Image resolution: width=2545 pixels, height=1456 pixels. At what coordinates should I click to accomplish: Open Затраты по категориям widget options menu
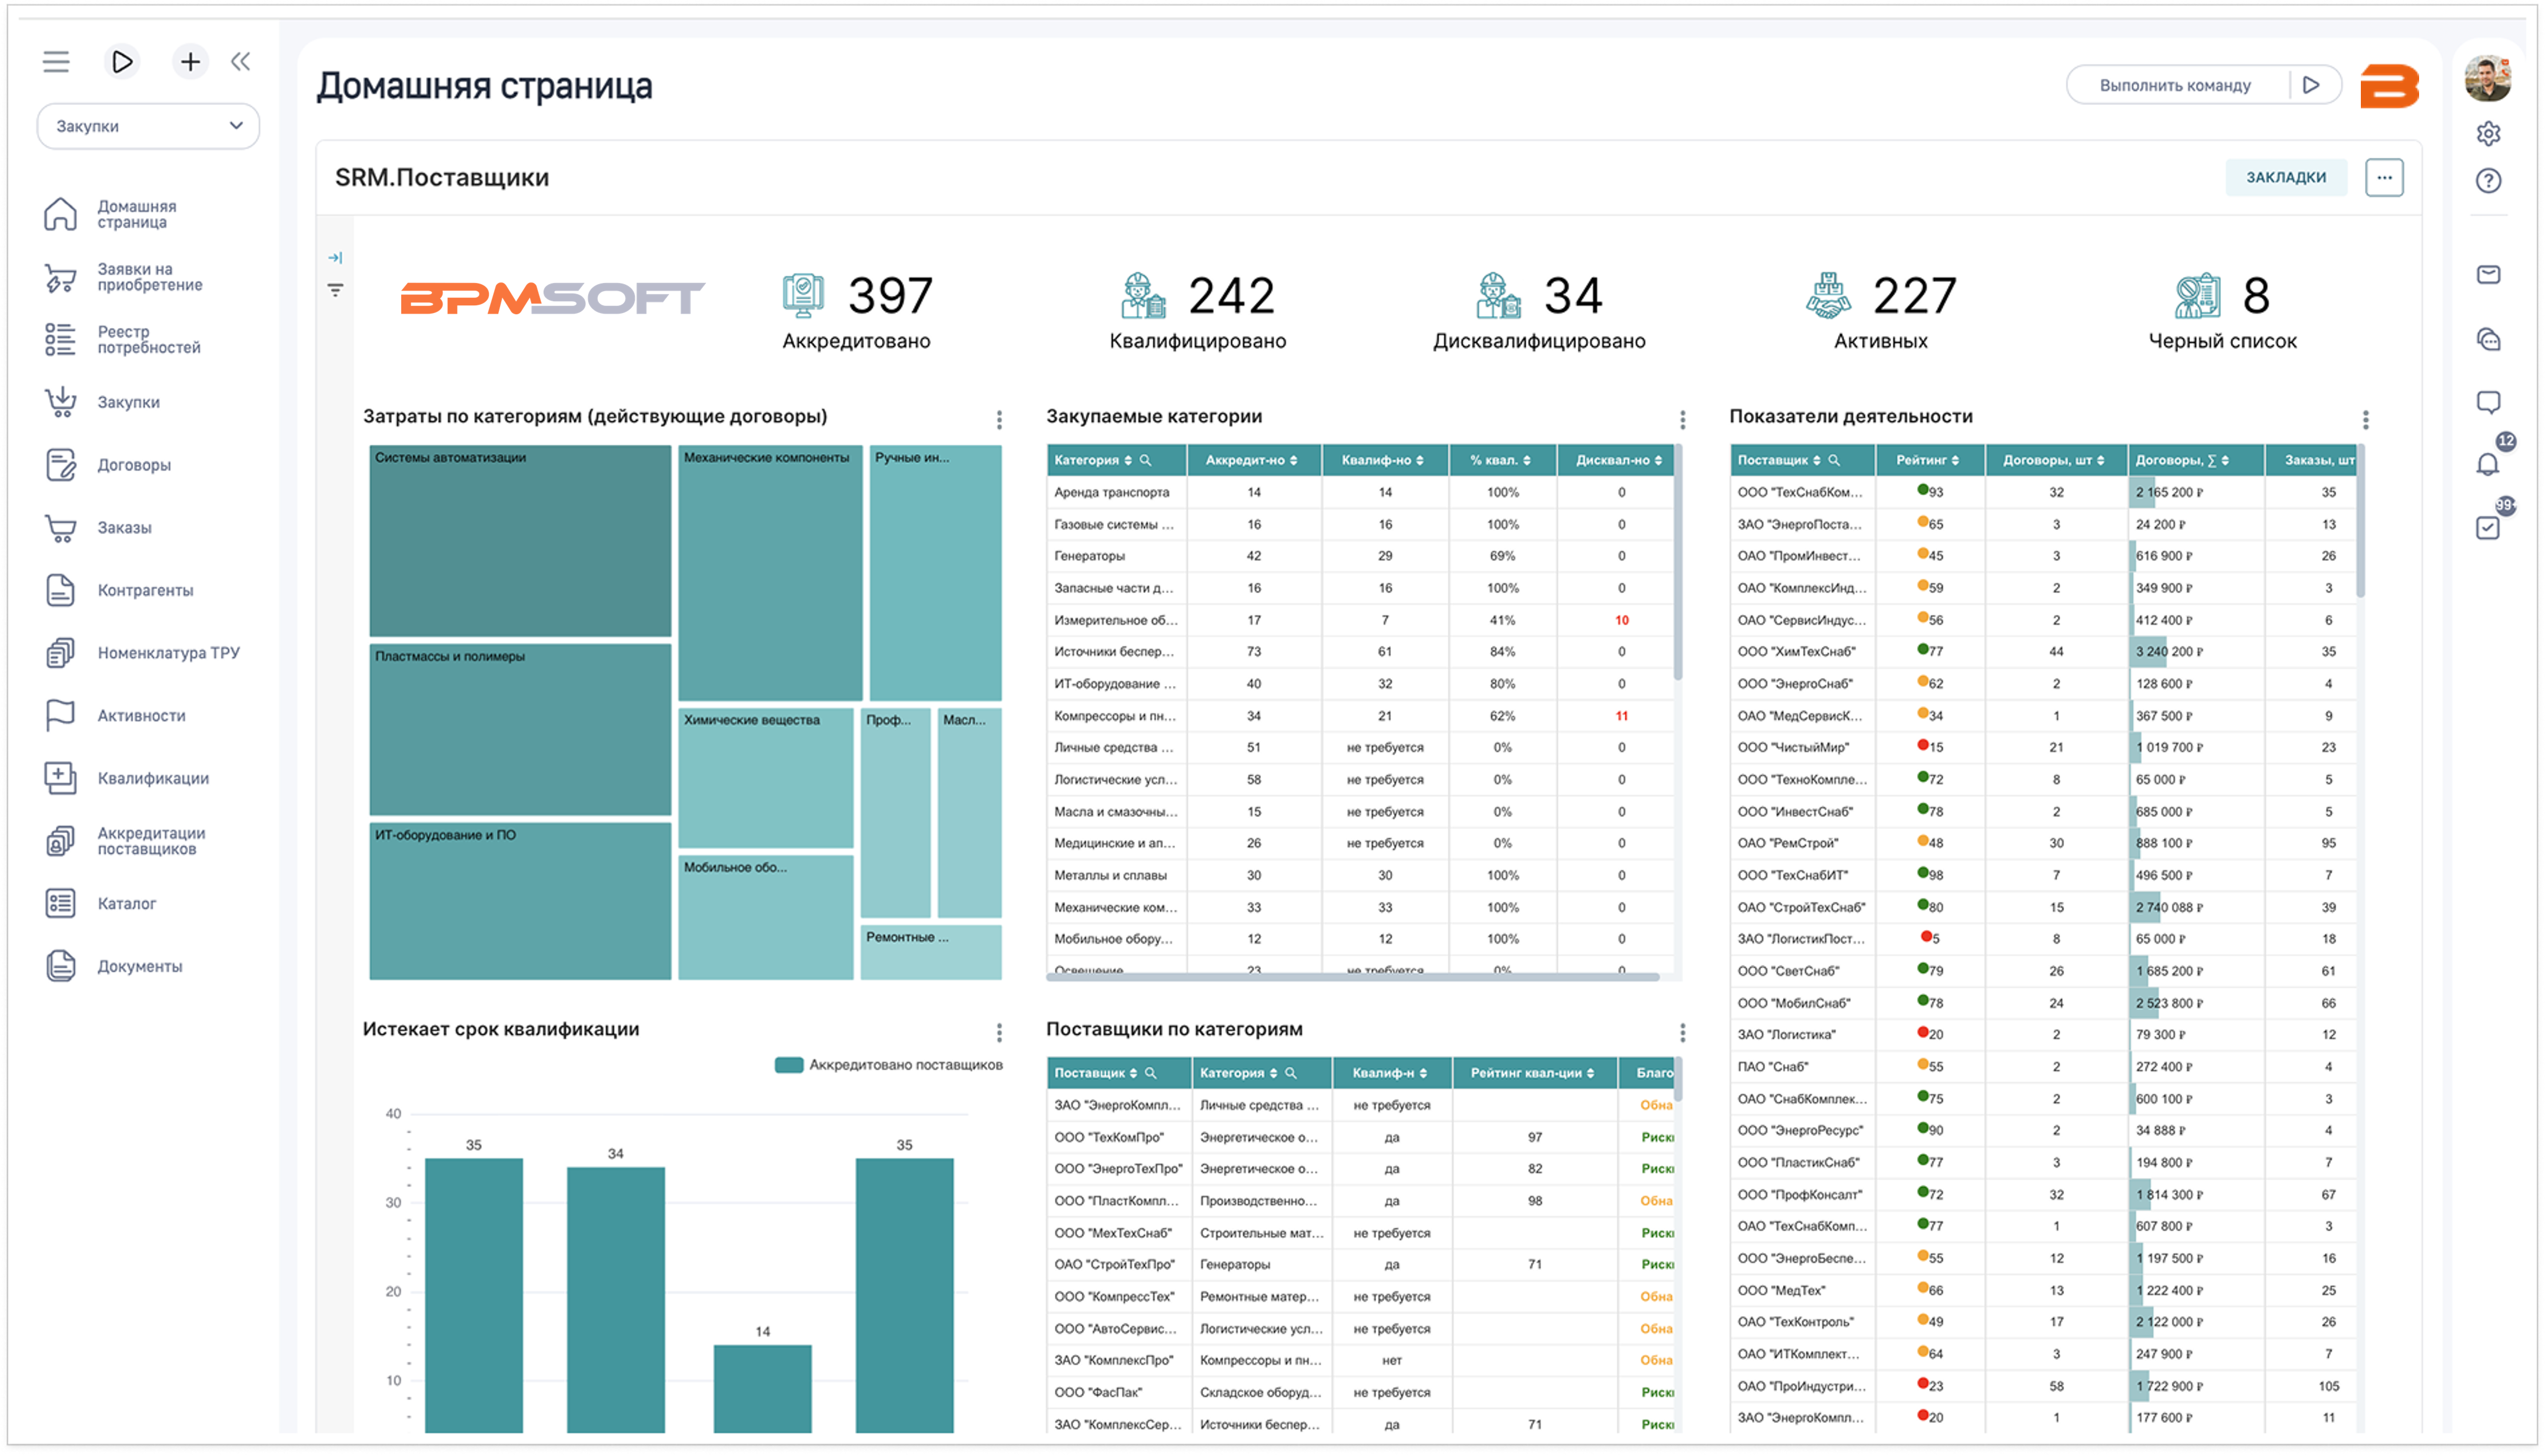pyautogui.click(x=999, y=419)
